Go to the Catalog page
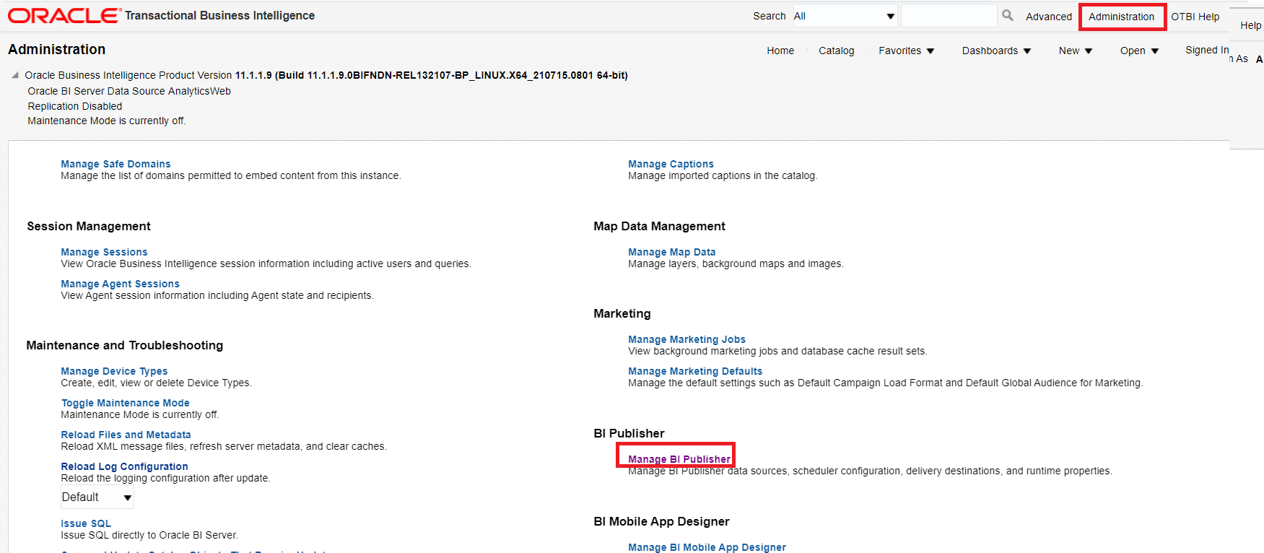This screenshot has width=1264, height=553. pyautogui.click(x=836, y=51)
